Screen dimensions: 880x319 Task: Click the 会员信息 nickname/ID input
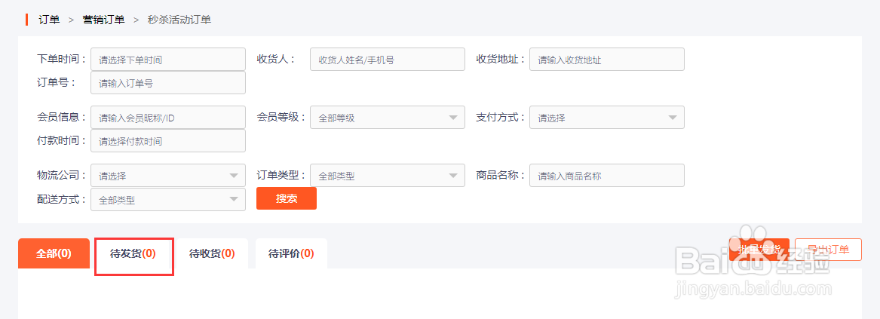pos(167,118)
